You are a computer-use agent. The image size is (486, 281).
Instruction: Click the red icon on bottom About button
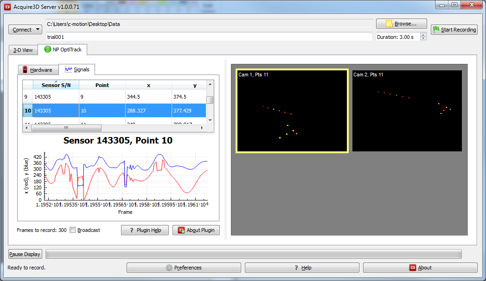[x=413, y=268]
